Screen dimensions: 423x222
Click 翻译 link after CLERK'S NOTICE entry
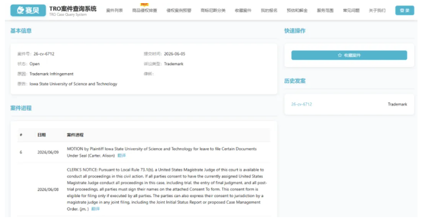95,209
